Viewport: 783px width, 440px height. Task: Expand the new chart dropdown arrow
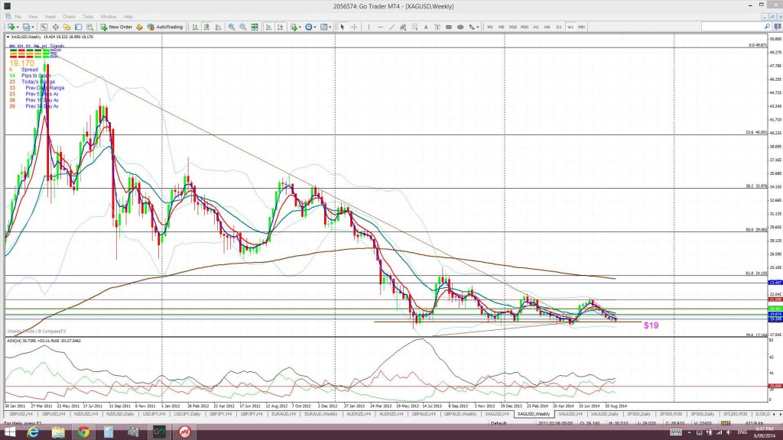[x=16, y=27]
